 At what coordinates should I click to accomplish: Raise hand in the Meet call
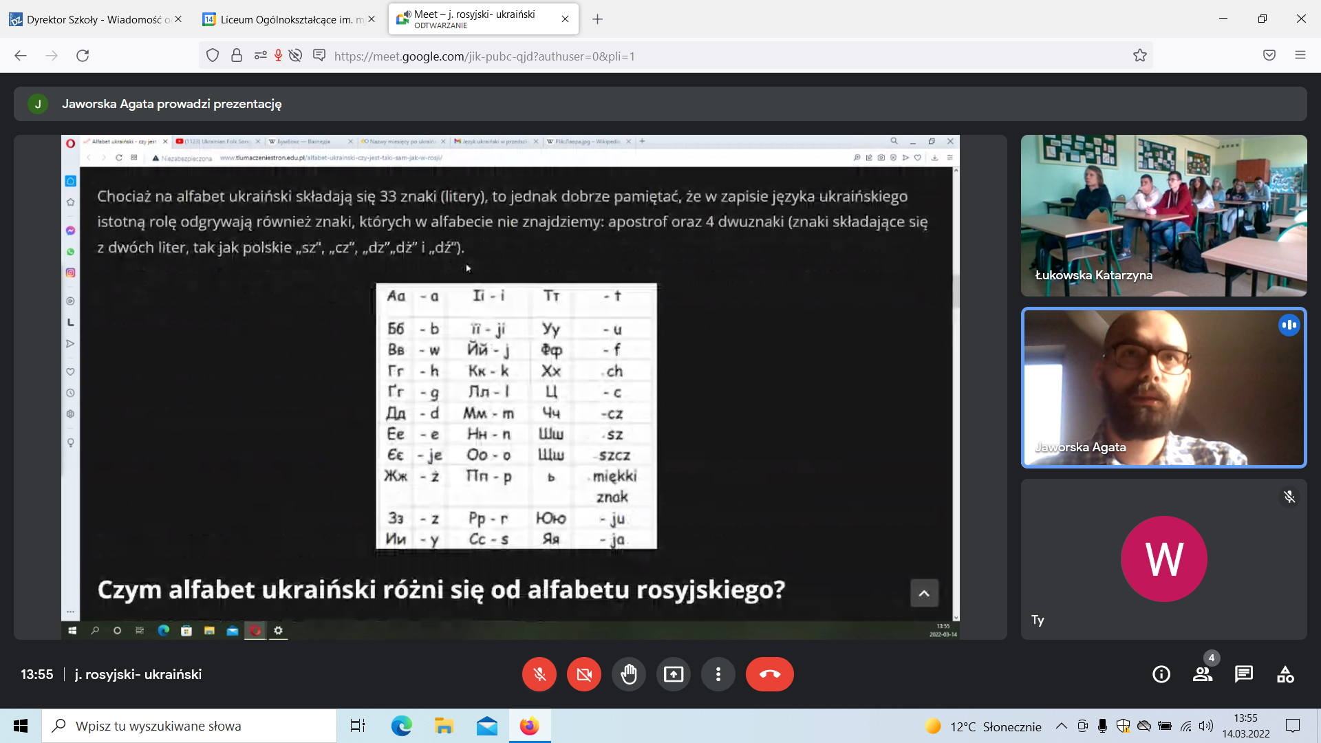[629, 674]
